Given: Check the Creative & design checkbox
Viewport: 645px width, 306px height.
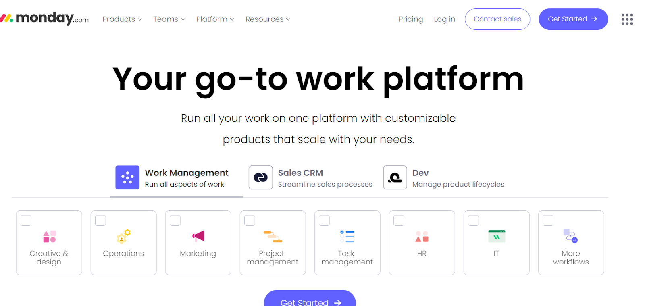Looking at the screenshot, I should (x=26, y=221).
